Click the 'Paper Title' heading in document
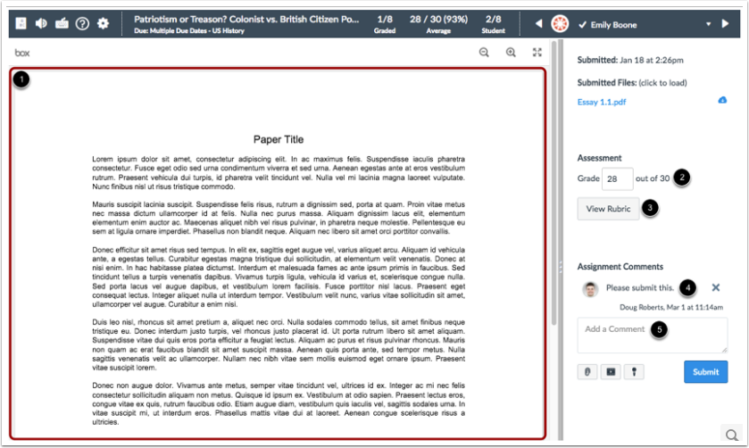The height and width of the screenshot is (448, 749). 279,139
